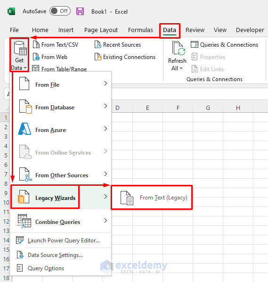Viewport: 268px width, 282px height.
Task: Select column F header
Action: point(178,108)
